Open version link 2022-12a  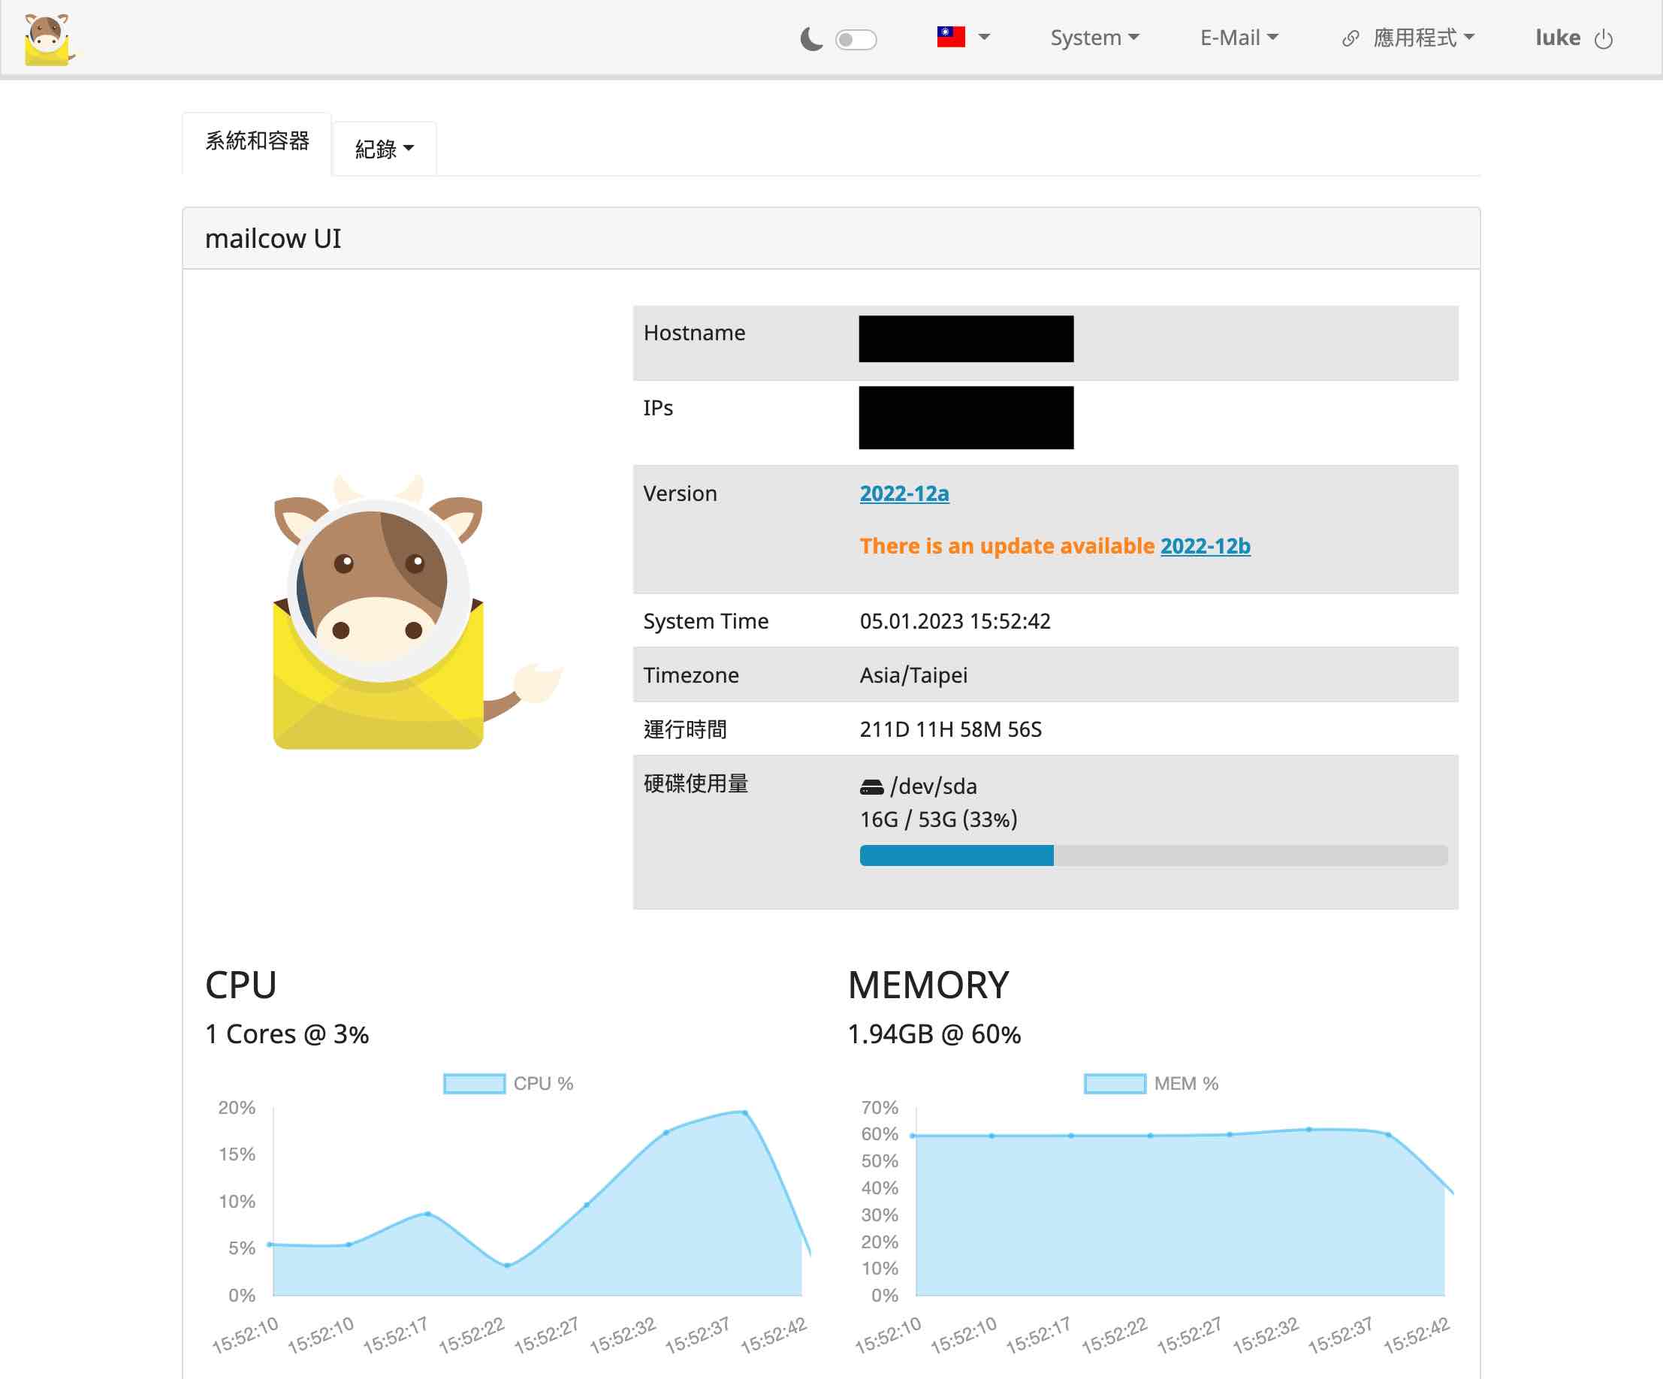(x=904, y=493)
